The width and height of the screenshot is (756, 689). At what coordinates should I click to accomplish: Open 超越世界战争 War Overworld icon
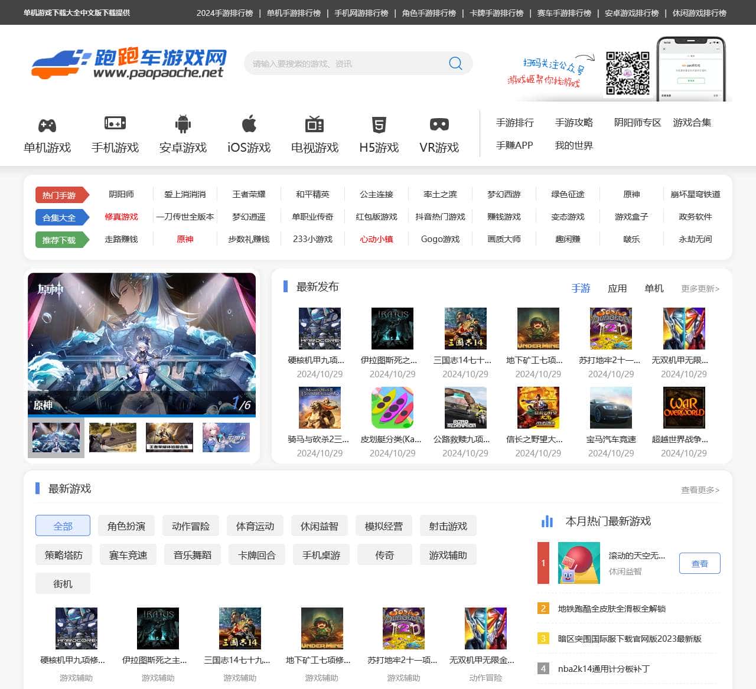(x=684, y=407)
